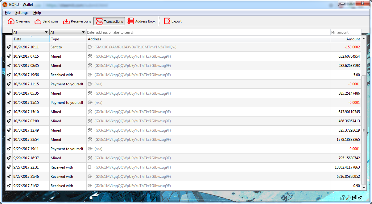372x204 pixels.
Task: Click the mining hammer status icon
Action: (x=348, y=198)
